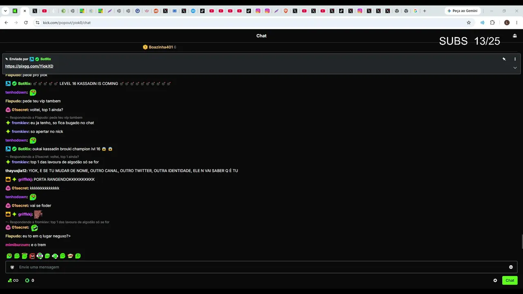The height and width of the screenshot is (294, 523).
Task: Open Boazinha401 leaderboard entry
Action: pos(159,47)
